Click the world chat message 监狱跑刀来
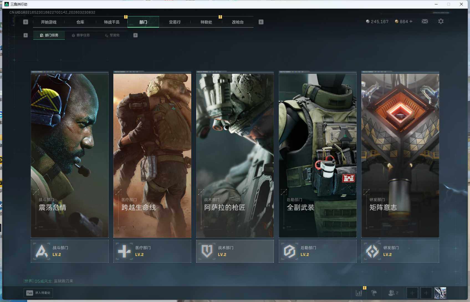Screen dimensions: 470x302 63,281
